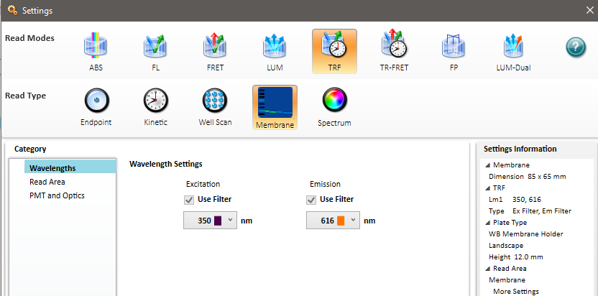Collapse the Membrane section in Settings Information
Viewport: 598px width, 296px height.
(488, 165)
